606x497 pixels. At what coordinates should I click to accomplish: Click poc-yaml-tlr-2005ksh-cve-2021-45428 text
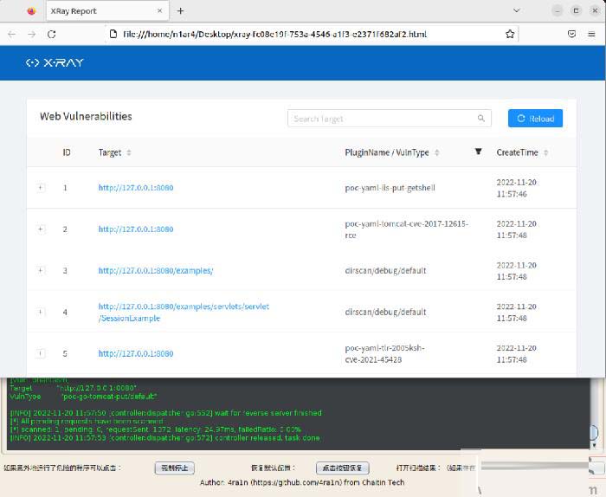coord(384,353)
